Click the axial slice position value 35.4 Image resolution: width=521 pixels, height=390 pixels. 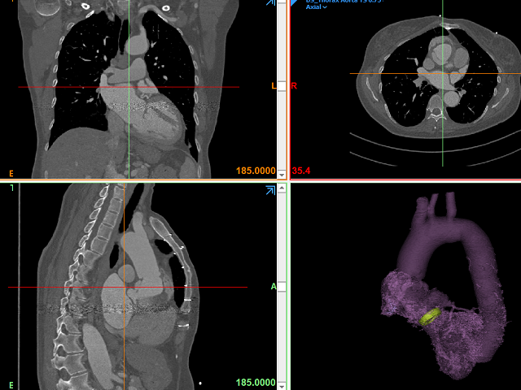coord(301,171)
